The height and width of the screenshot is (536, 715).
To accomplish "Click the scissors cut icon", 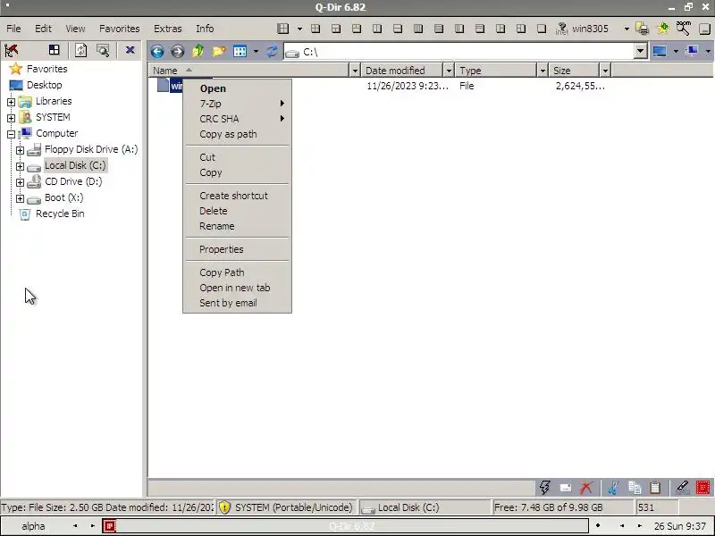I will [x=613, y=487].
